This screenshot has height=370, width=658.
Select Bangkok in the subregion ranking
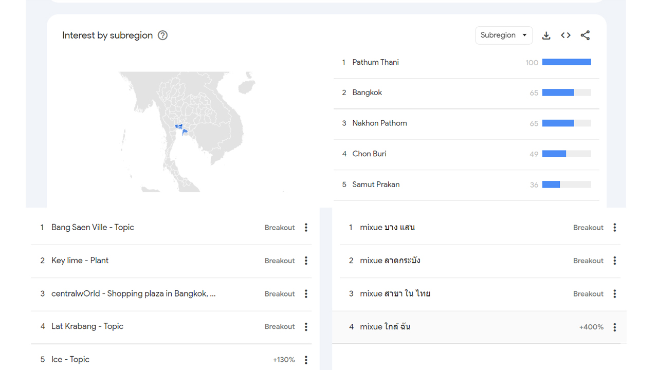367,92
